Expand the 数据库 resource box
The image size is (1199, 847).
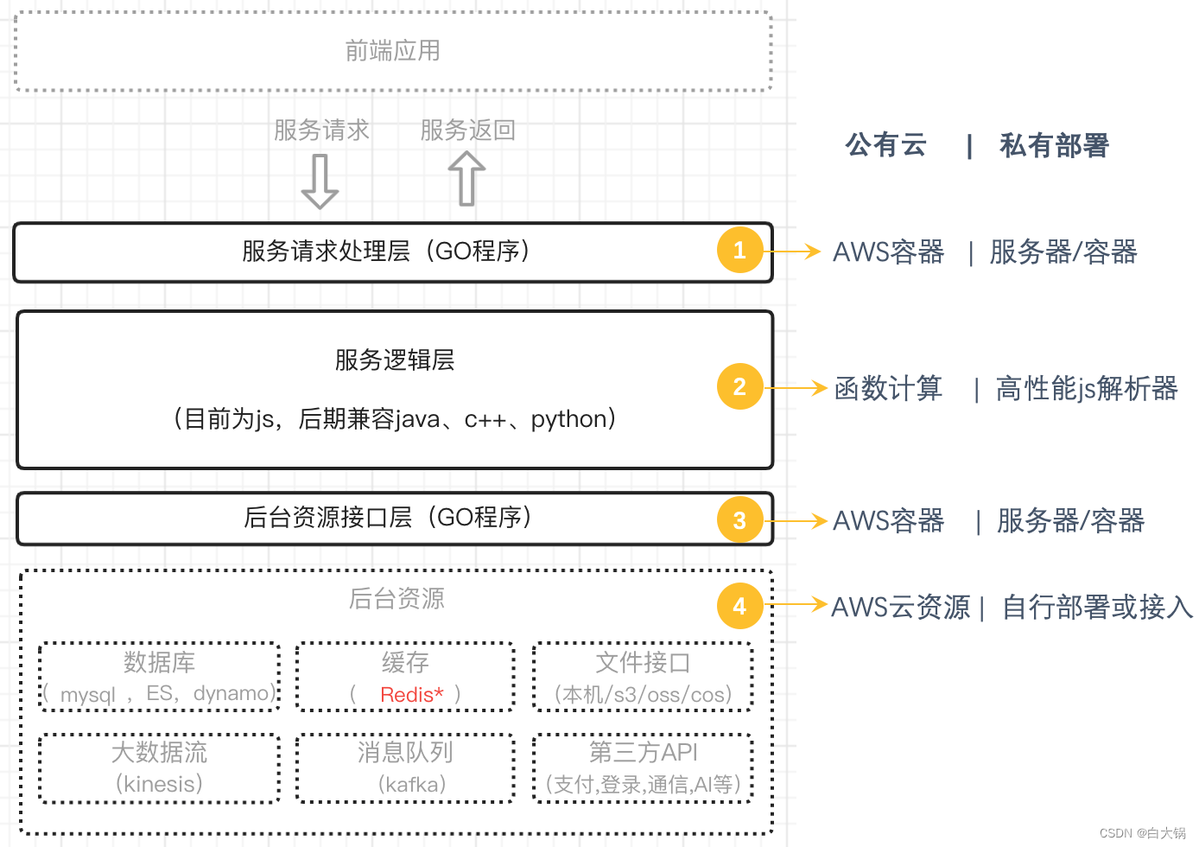pyautogui.click(x=158, y=677)
